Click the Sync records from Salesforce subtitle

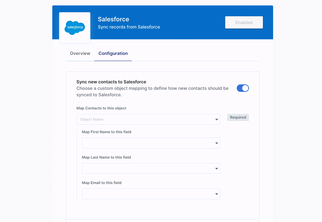tap(129, 27)
